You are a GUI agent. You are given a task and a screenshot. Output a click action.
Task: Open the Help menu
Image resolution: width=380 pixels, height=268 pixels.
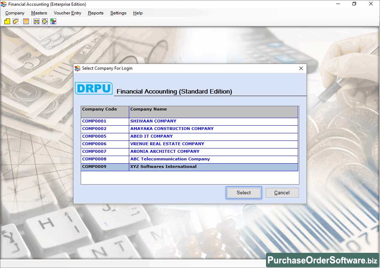click(x=138, y=13)
